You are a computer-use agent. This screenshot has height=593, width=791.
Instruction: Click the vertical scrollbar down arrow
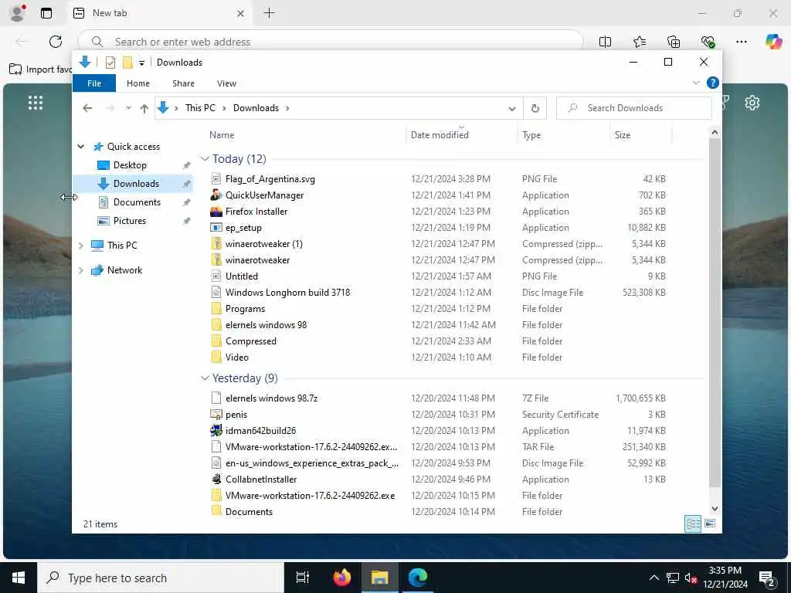[x=715, y=509]
